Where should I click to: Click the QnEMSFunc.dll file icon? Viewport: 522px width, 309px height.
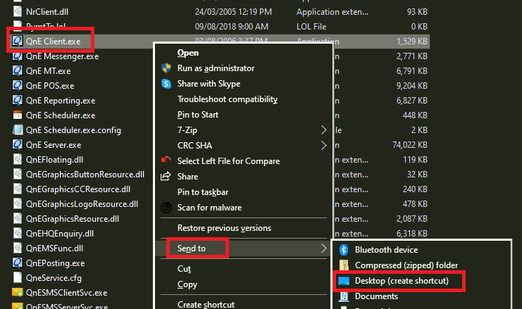point(18,248)
